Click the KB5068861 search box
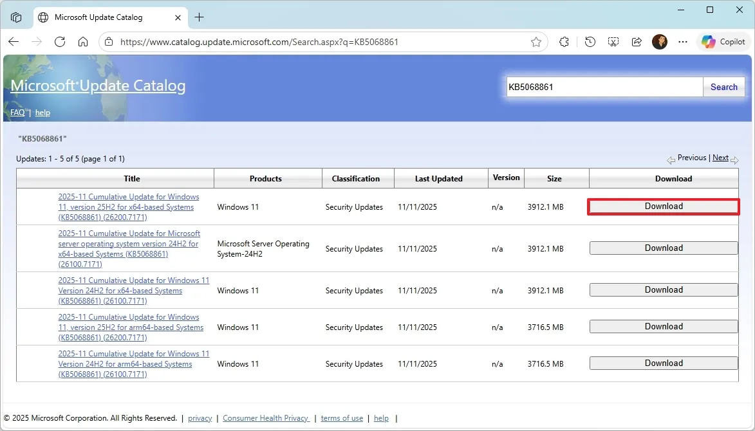The width and height of the screenshot is (755, 431). (604, 87)
